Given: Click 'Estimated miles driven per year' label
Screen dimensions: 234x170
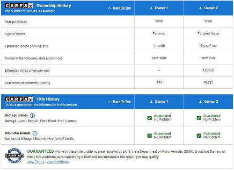Looking at the screenshot, I should pos(27,71).
